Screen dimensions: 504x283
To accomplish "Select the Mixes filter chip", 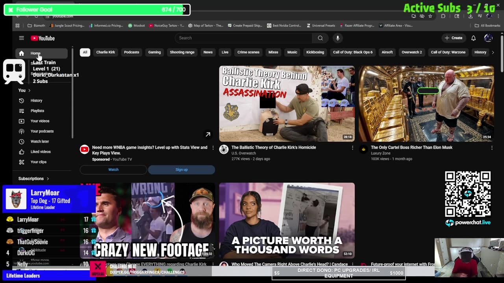I will pyautogui.click(x=273, y=52).
